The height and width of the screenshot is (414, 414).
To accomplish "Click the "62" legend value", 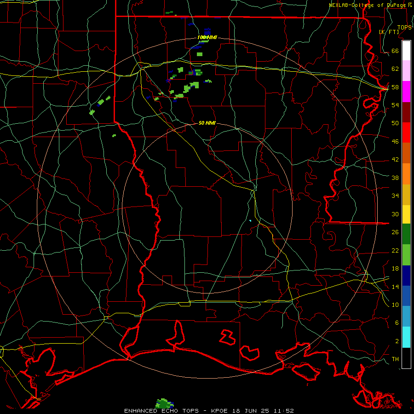I will [x=395, y=69].
